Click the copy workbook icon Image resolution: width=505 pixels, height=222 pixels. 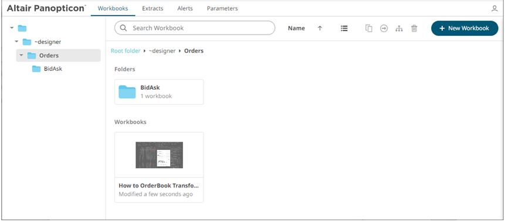[369, 28]
